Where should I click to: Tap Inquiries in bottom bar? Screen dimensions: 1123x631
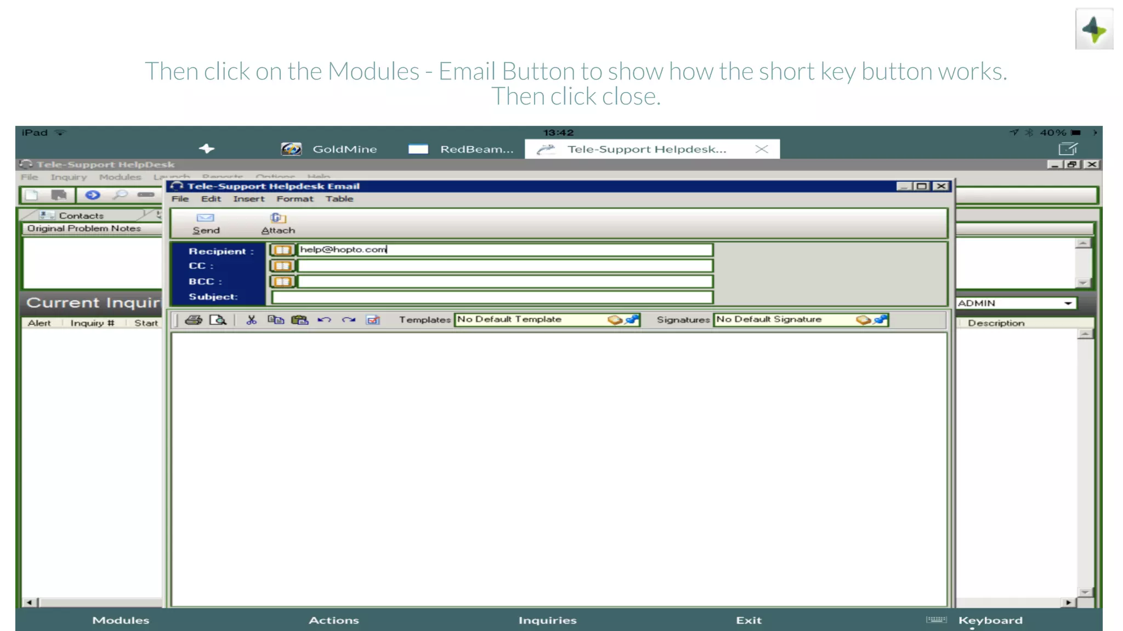[x=547, y=620]
